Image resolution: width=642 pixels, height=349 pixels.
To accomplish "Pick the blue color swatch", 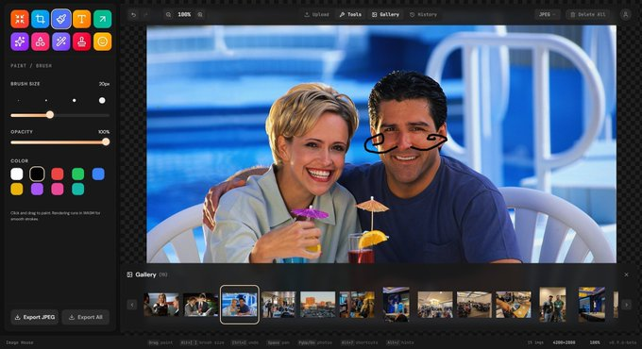I will click(98, 174).
